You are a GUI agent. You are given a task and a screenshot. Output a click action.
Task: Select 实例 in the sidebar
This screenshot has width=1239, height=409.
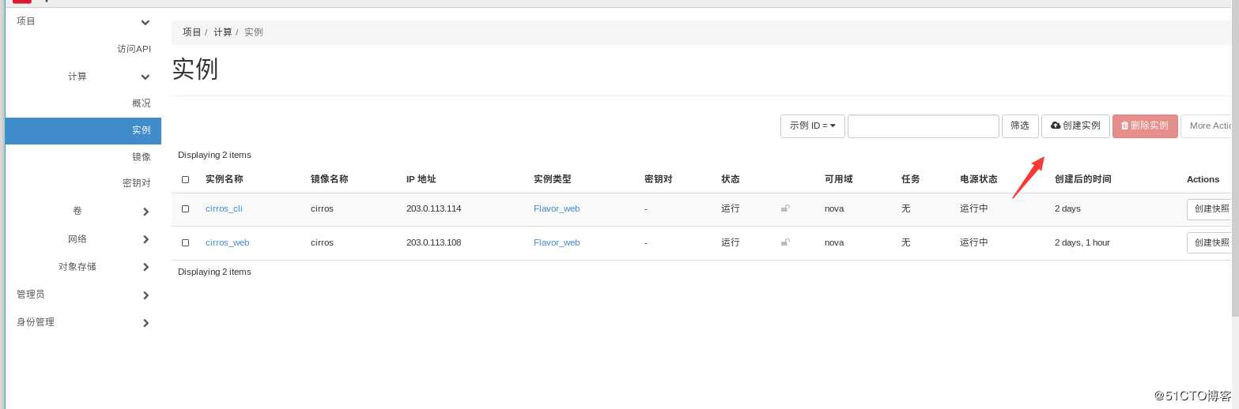point(83,130)
